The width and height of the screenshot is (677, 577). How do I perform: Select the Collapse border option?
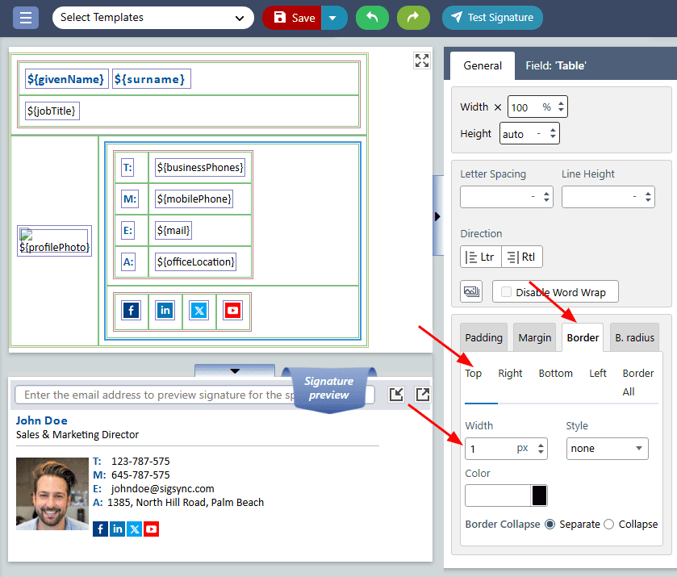[609, 525]
